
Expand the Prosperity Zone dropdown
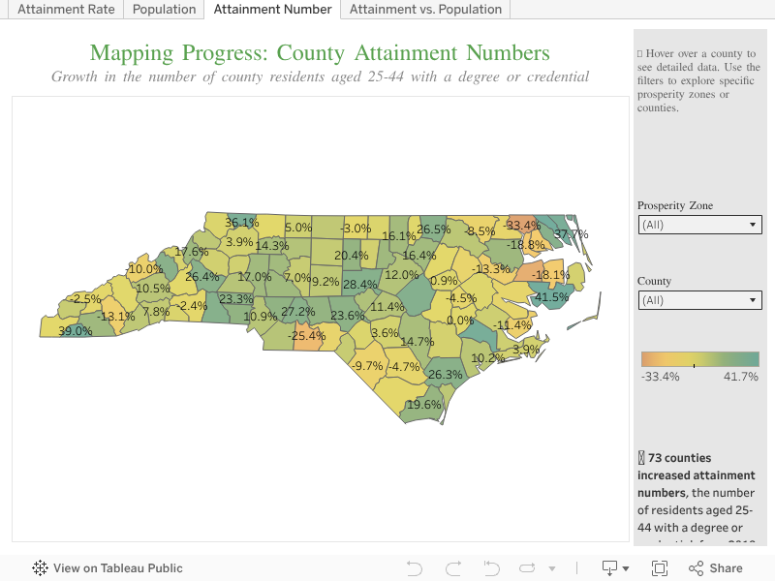(699, 225)
